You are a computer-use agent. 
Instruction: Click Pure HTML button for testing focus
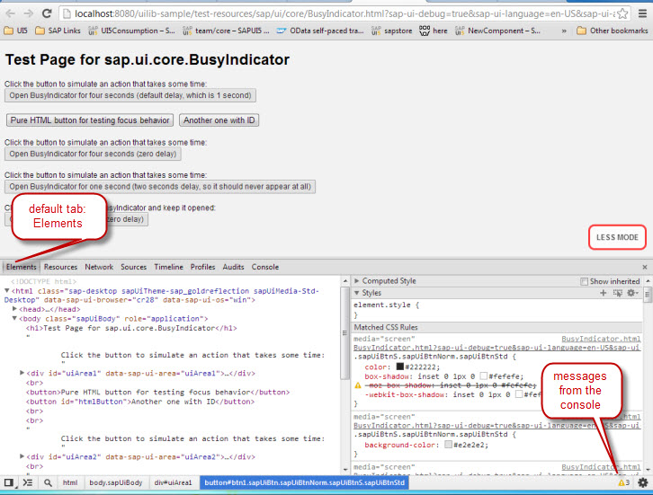coord(90,120)
